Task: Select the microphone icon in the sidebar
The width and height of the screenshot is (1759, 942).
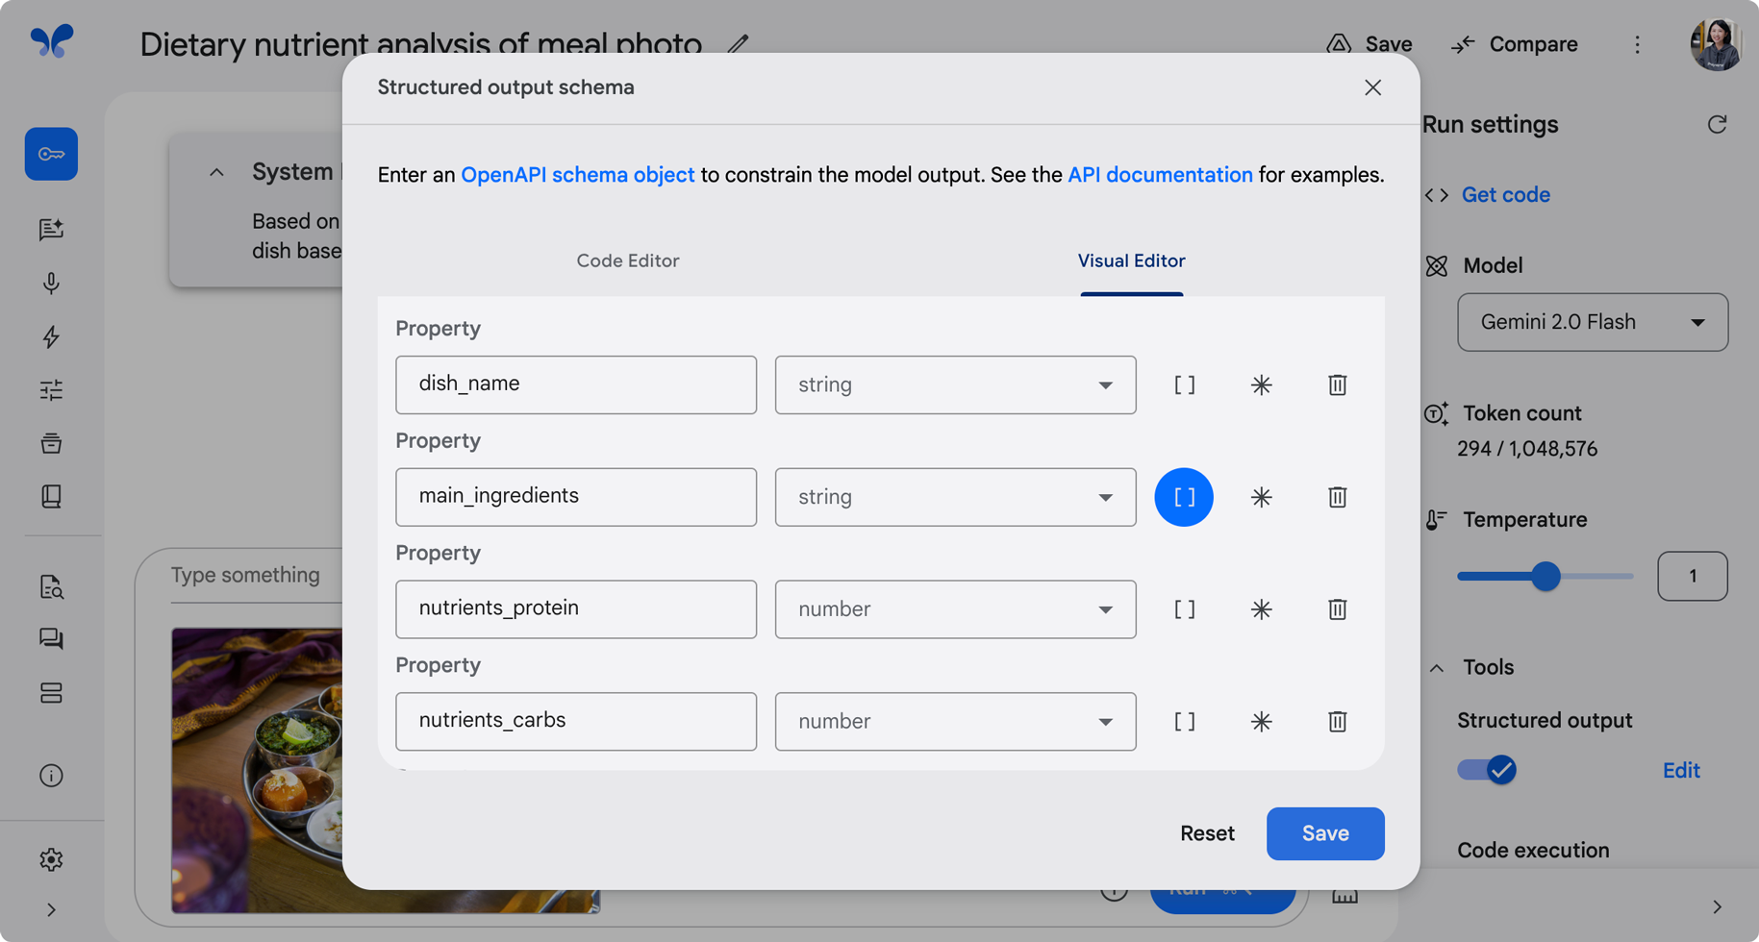Action: pyautogui.click(x=51, y=284)
